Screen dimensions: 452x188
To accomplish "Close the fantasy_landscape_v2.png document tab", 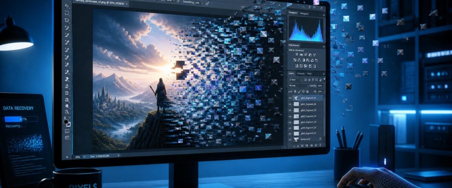I will point(127,4).
